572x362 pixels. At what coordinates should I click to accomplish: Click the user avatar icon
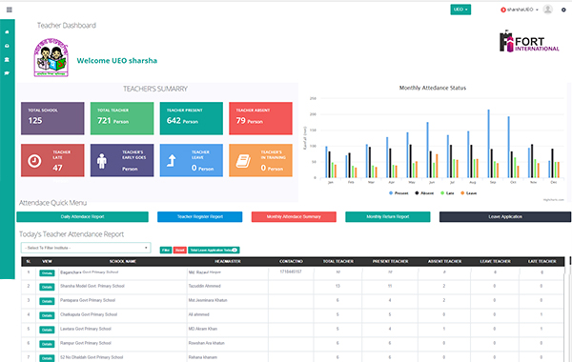coord(547,10)
